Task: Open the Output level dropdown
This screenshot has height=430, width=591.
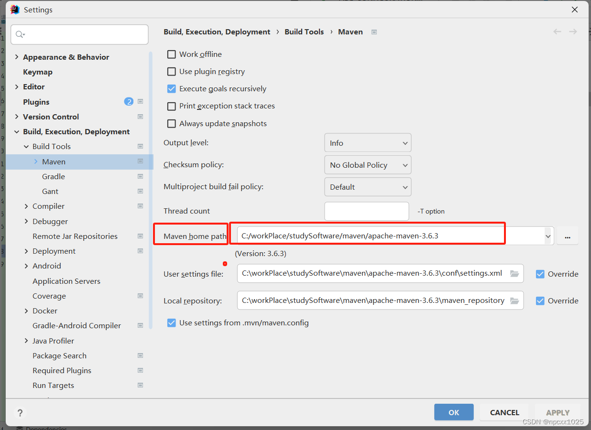Action: coord(368,142)
